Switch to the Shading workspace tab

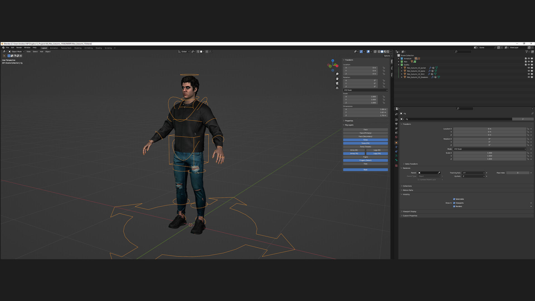[x=99, y=48]
